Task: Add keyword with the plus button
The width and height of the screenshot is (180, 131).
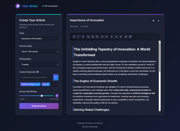Action: coord(56,77)
